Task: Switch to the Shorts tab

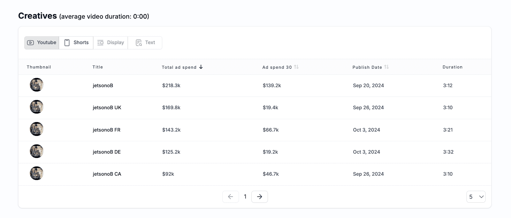Action: coord(76,43)
